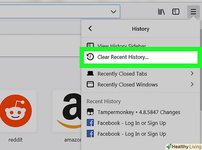The image size is (202, 150).
Task: Select Clear Recent History menu item
Action: (x=123, y=57)
